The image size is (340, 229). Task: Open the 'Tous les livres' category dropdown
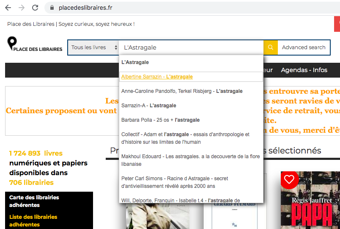click(93, 47)
